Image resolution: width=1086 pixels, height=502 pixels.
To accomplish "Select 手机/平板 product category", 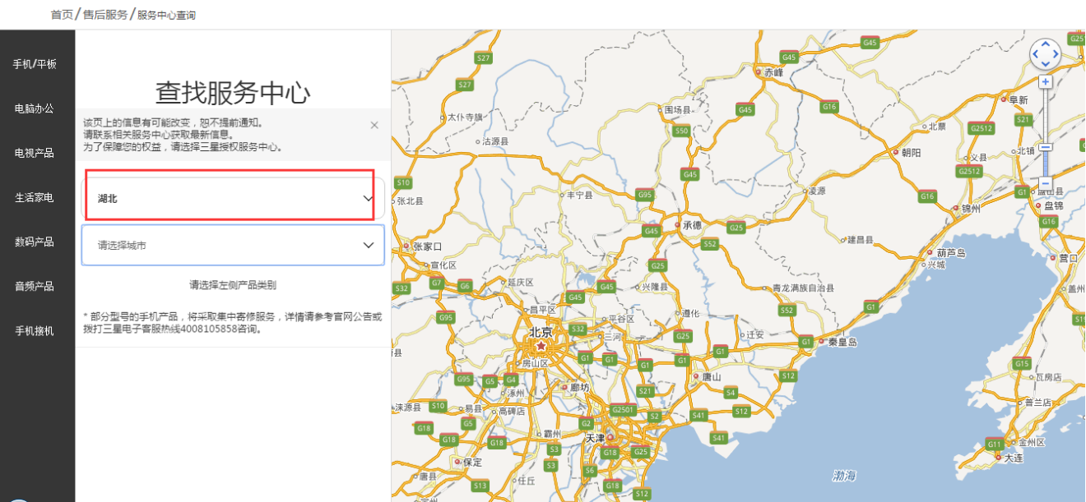I will point(35,64).
